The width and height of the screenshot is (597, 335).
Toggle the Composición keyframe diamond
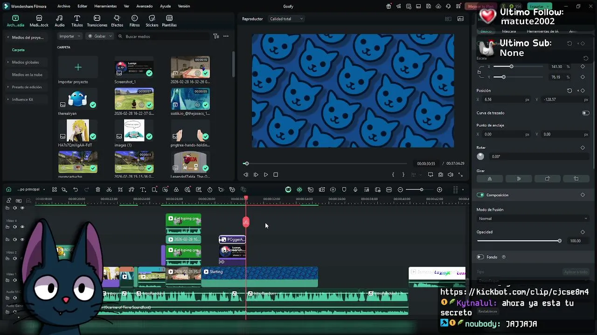click(x=583, y=195)
